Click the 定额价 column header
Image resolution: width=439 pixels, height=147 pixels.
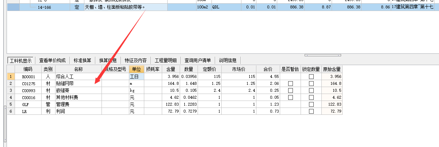point(210,69)
